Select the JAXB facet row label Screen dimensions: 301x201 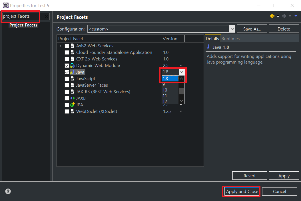[81, 98]
